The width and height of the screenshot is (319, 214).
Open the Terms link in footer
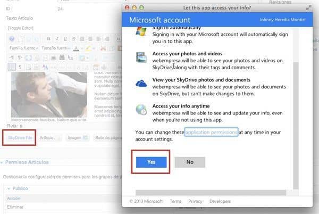coord(175,201)
